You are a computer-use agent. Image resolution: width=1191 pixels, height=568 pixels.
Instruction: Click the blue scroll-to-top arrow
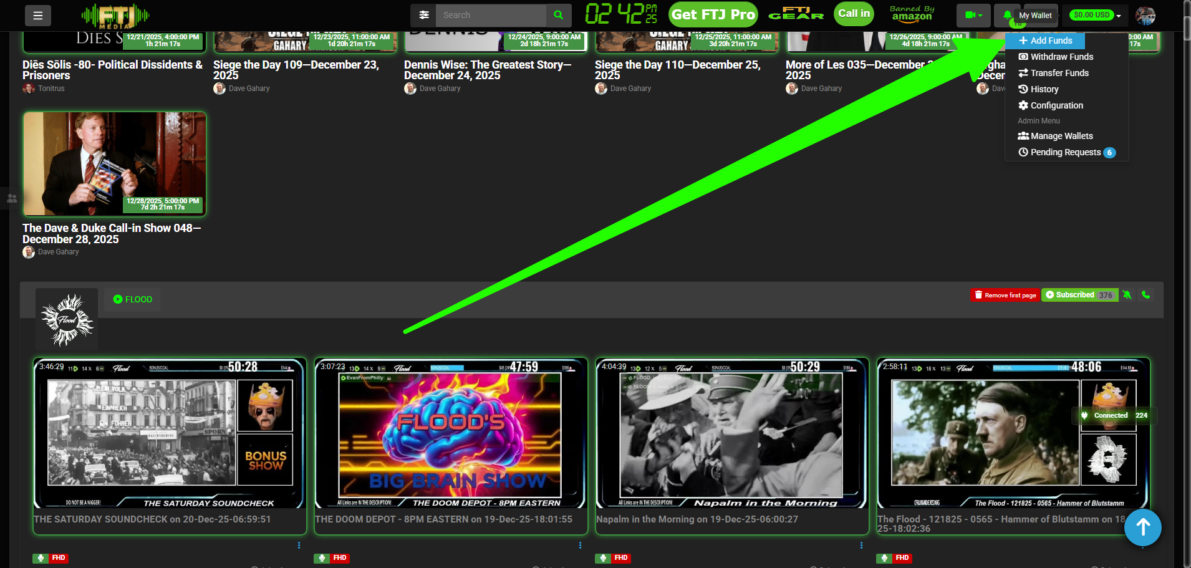pos(1142,527)
